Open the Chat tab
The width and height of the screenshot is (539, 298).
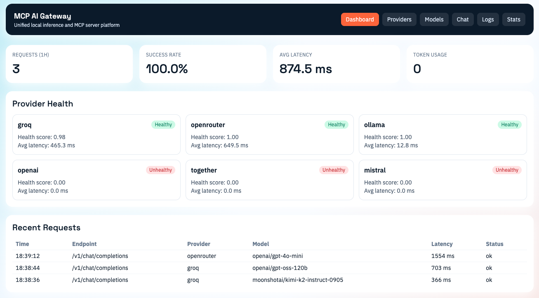(x=463, y=19)
